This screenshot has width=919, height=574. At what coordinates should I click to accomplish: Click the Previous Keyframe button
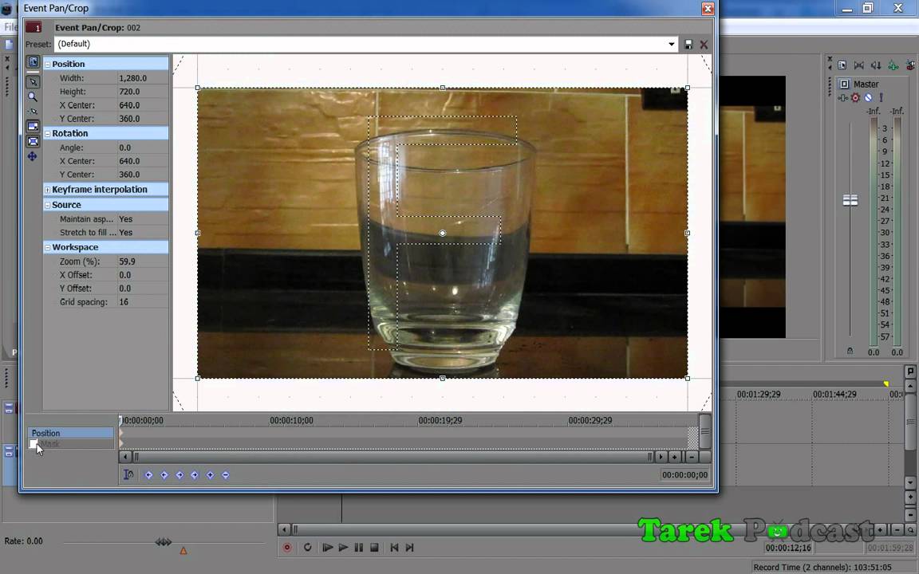pyautogui.click(x=164, y=475)
